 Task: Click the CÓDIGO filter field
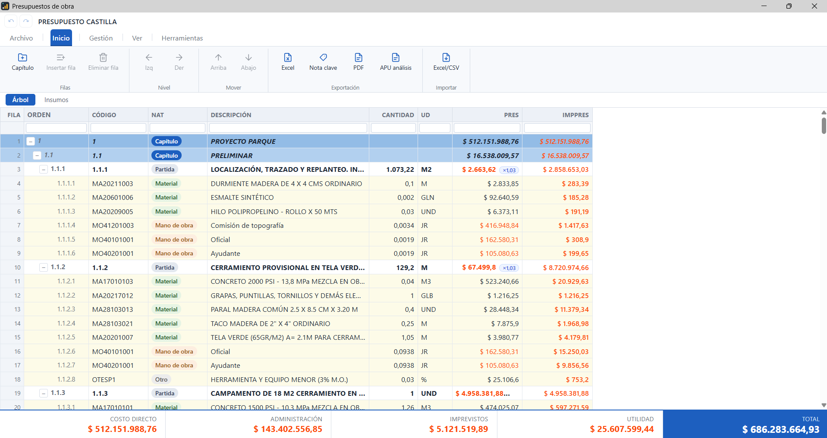[x=118, y=128]
